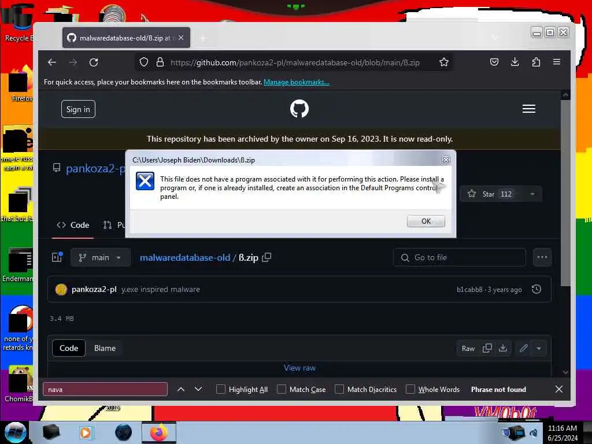The width and height of the screenshot is (592, 444).
Task: Enable the Match Diacritics checkbox
Action: [x=339, y=389]
